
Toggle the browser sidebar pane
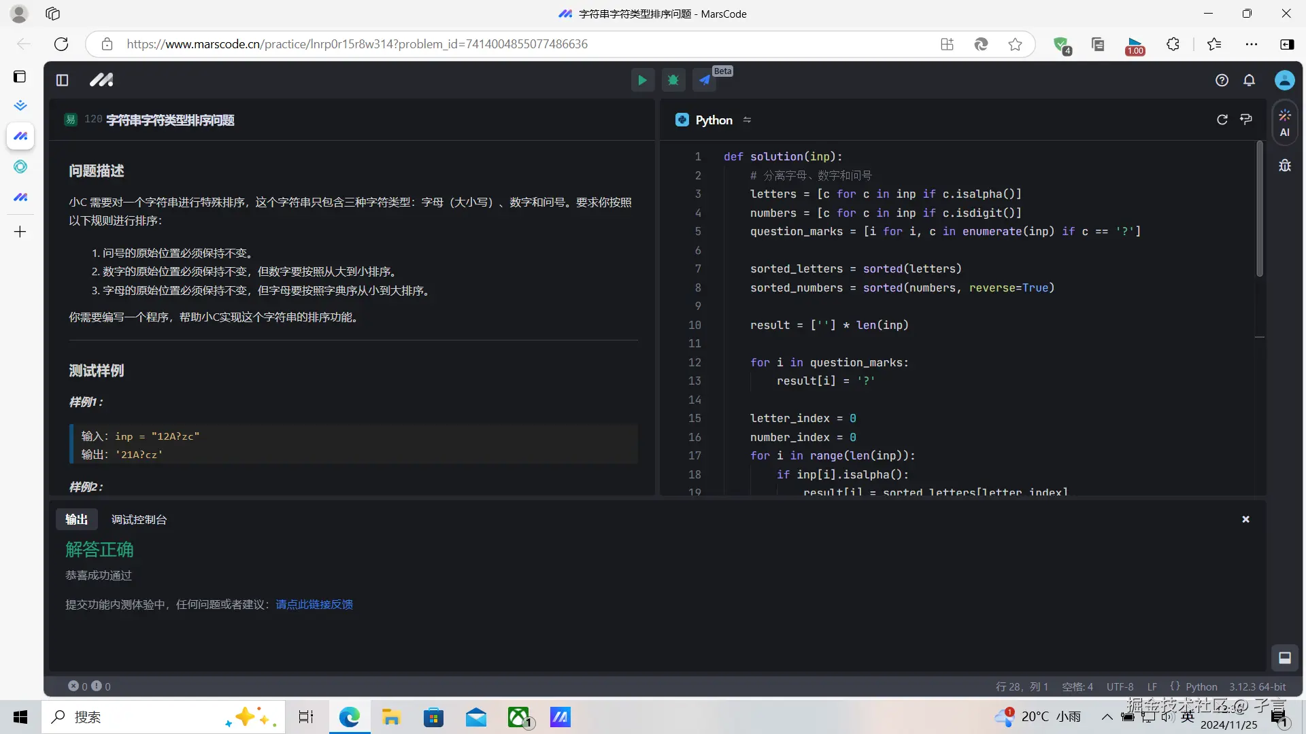click(x=1286, y=44)
